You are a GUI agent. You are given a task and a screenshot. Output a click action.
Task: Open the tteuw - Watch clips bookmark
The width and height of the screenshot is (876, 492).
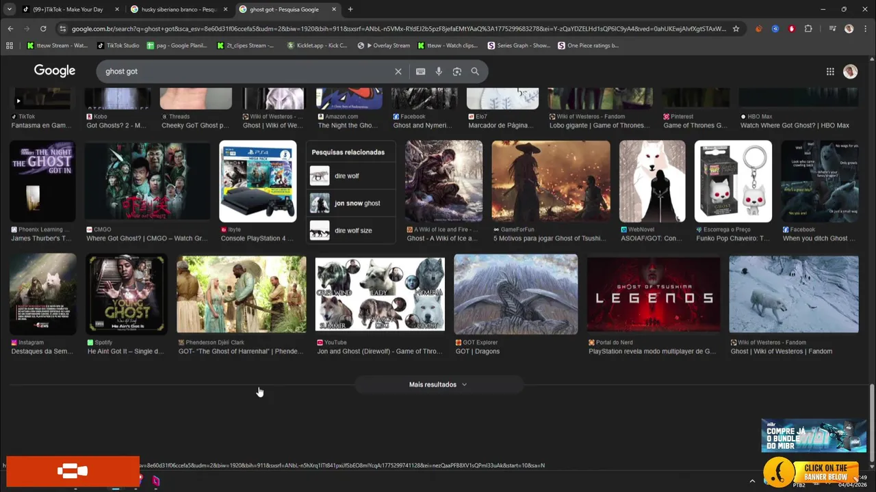click(x=448, y=46)
